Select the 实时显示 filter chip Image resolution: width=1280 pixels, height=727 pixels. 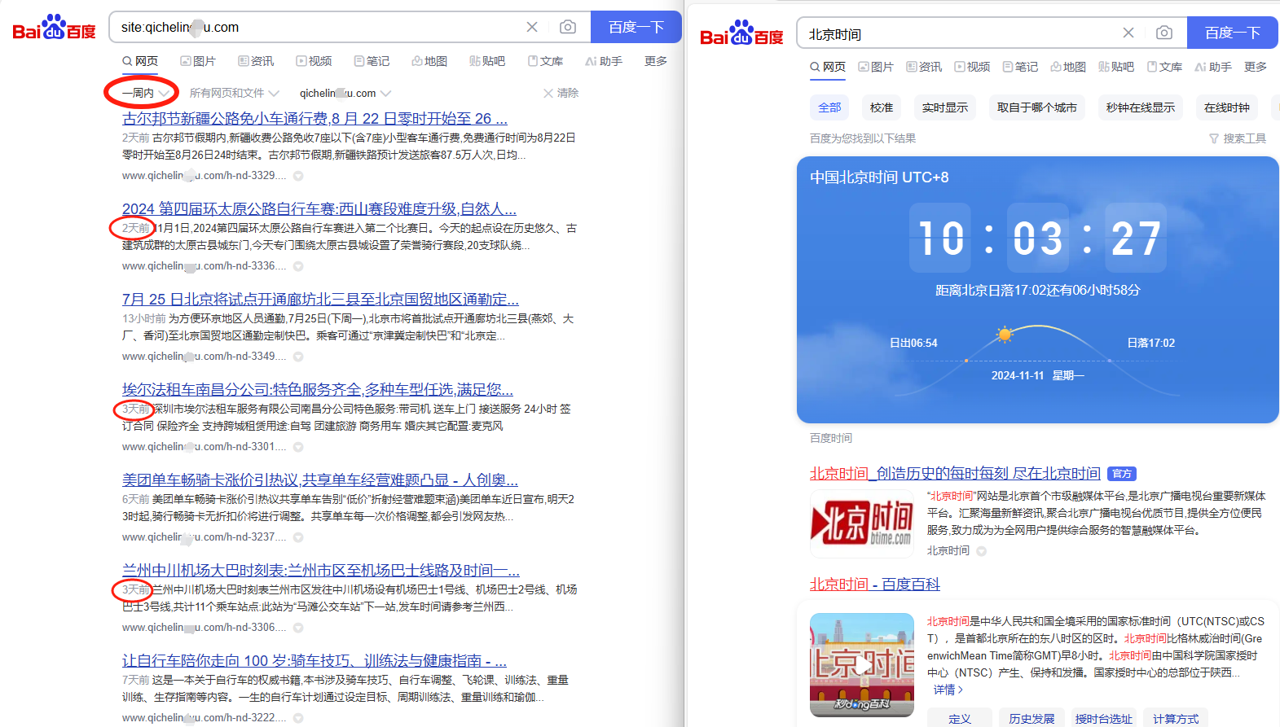945,107
